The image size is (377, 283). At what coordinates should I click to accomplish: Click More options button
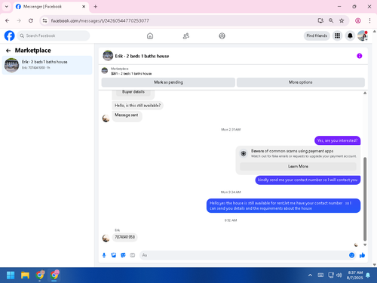[301, 82]
